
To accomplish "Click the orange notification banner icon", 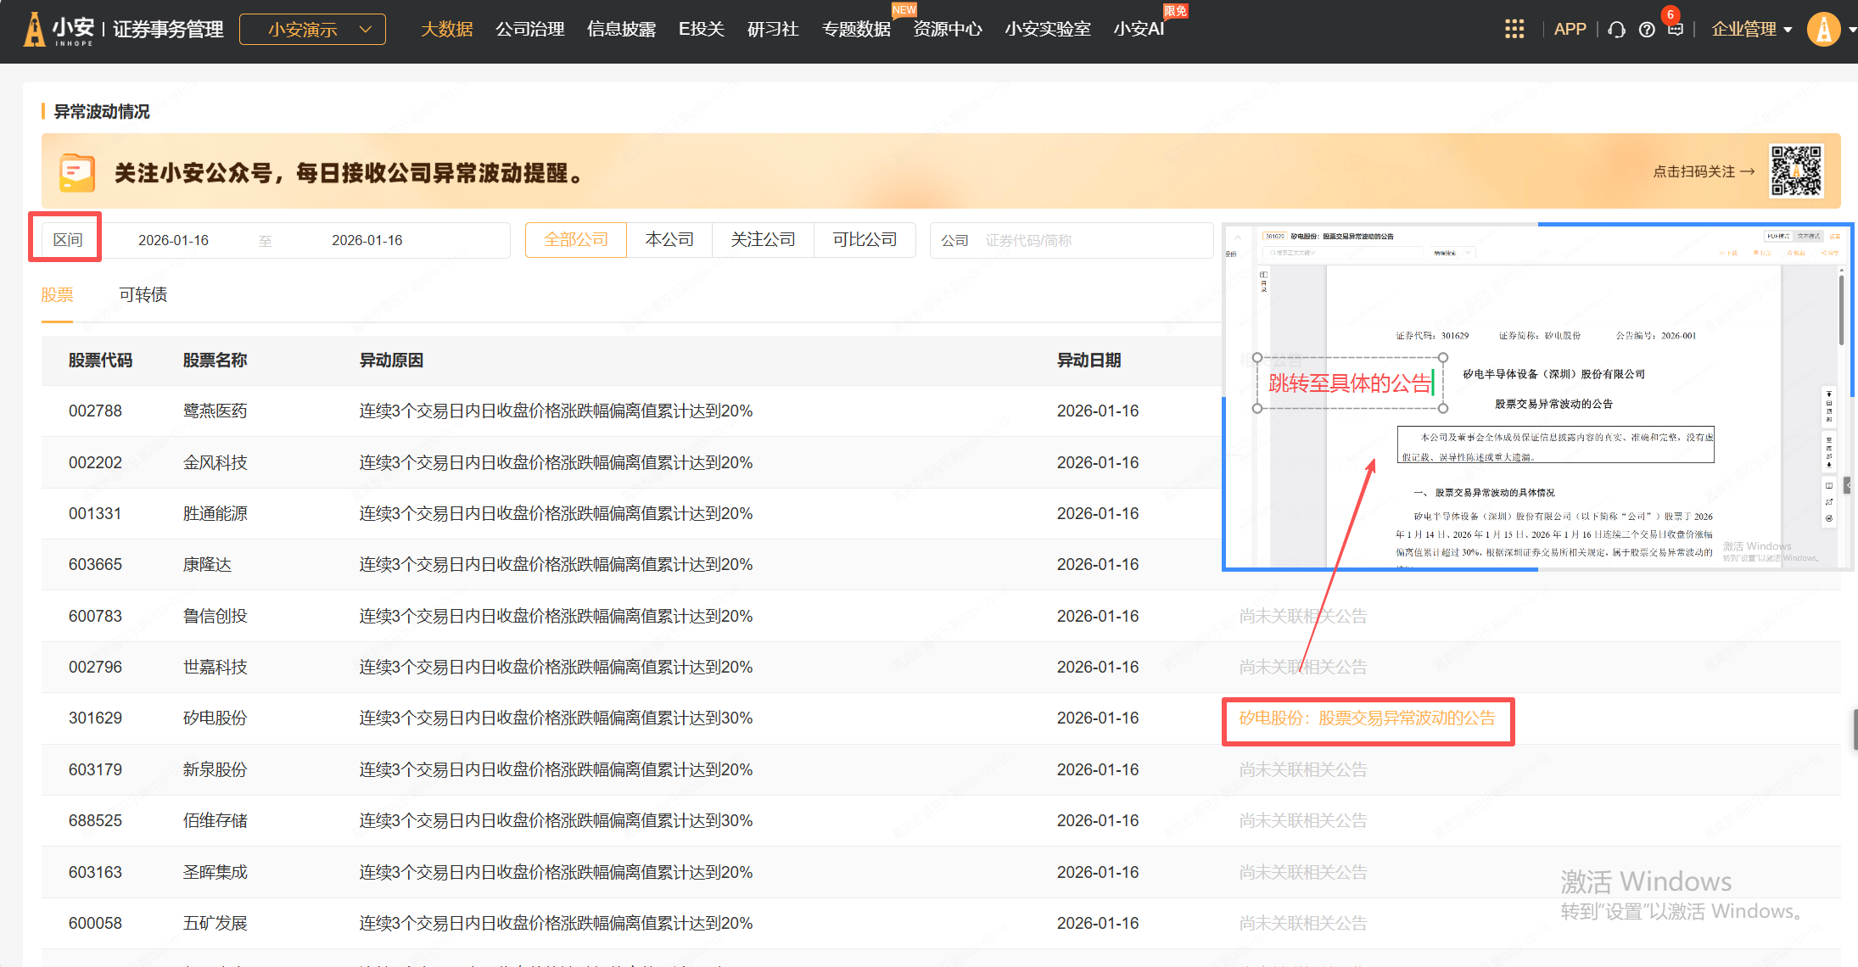I will coord(76,172).
